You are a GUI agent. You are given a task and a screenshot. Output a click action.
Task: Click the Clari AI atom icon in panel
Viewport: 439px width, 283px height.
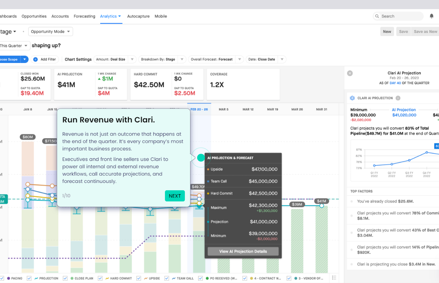point(352,98)
